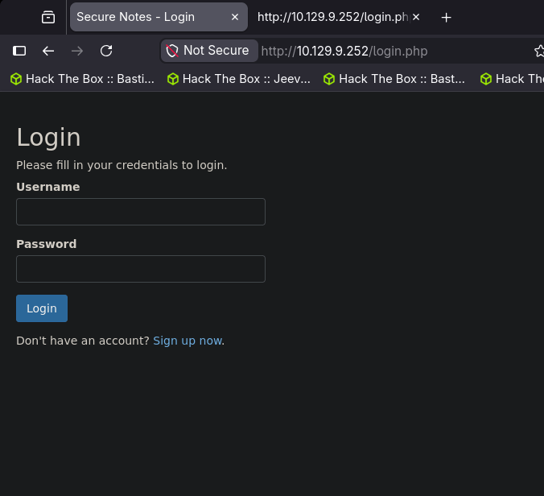Click the forward navigation arrow

pyautogui.click(x=77, y=51)
